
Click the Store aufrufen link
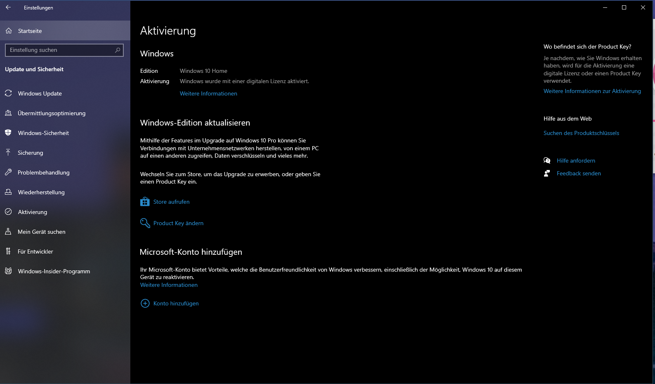[172, 202]
